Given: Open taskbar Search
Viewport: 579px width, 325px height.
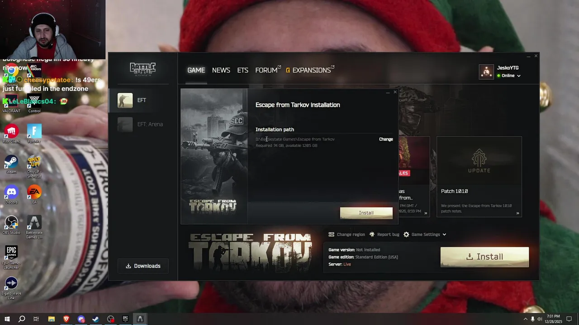Looking at the screenshot, I should pyautogui.click(x=21, y=319).
